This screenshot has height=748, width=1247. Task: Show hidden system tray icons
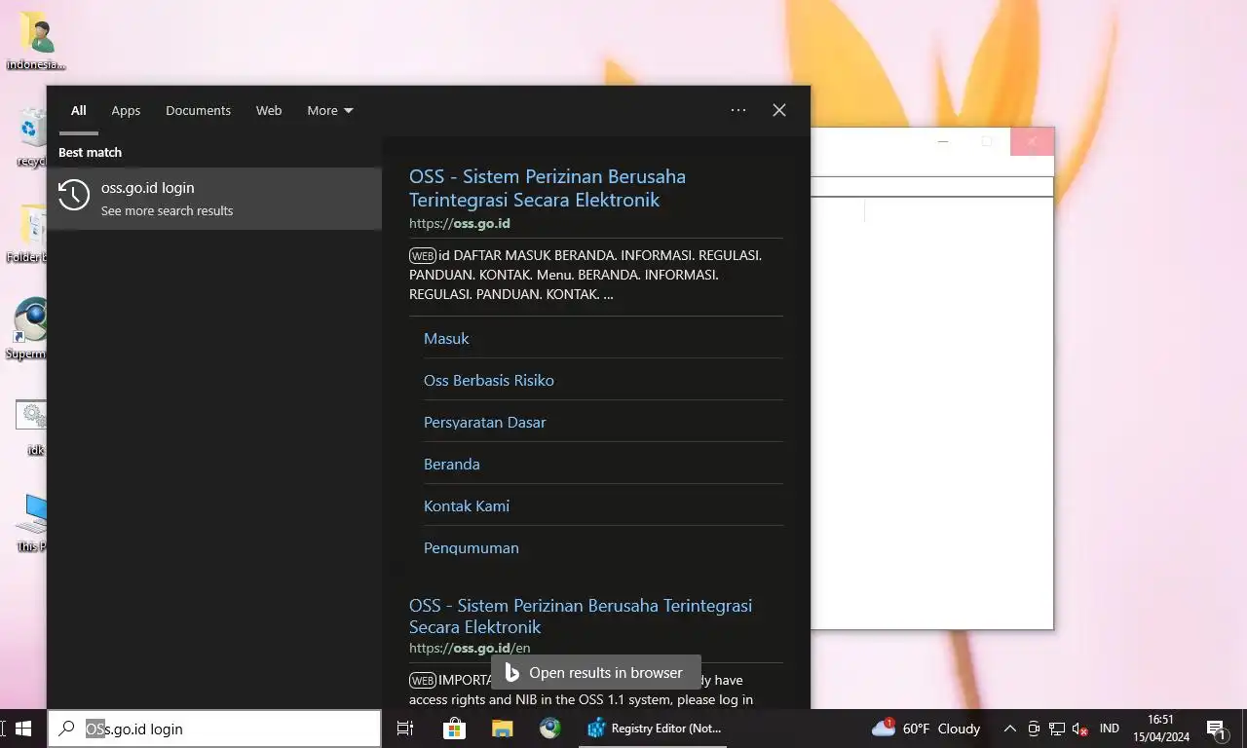pyautogui.click(x=1009, y=729)
